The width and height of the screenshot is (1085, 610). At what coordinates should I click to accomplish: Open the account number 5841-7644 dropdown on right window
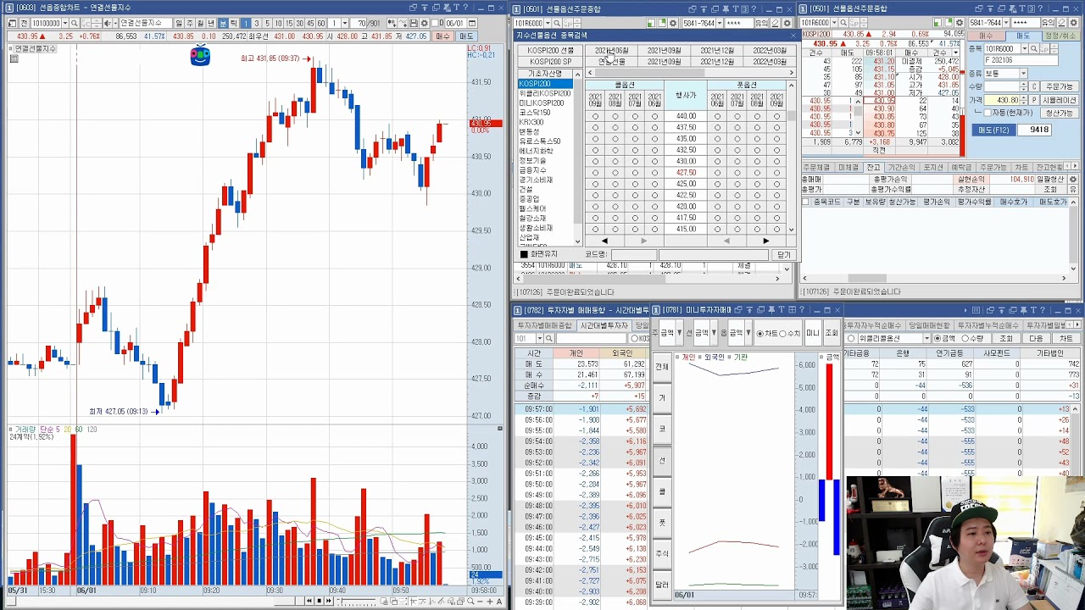click(1006, 23)
